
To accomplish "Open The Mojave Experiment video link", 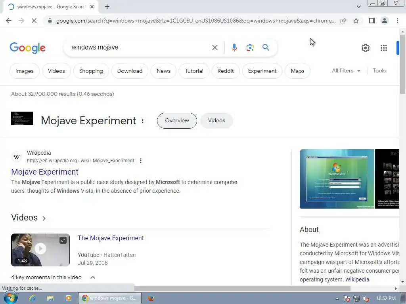I will point(111,238).
